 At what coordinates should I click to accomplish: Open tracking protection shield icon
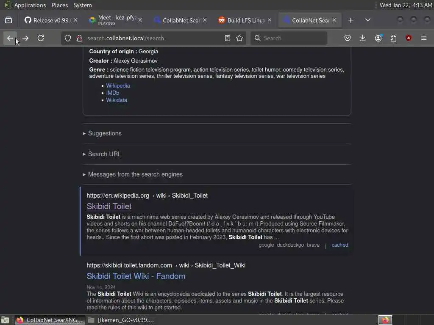point(68,38)
